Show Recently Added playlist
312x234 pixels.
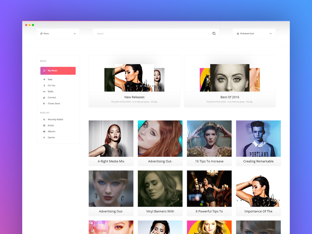[55, 119]
